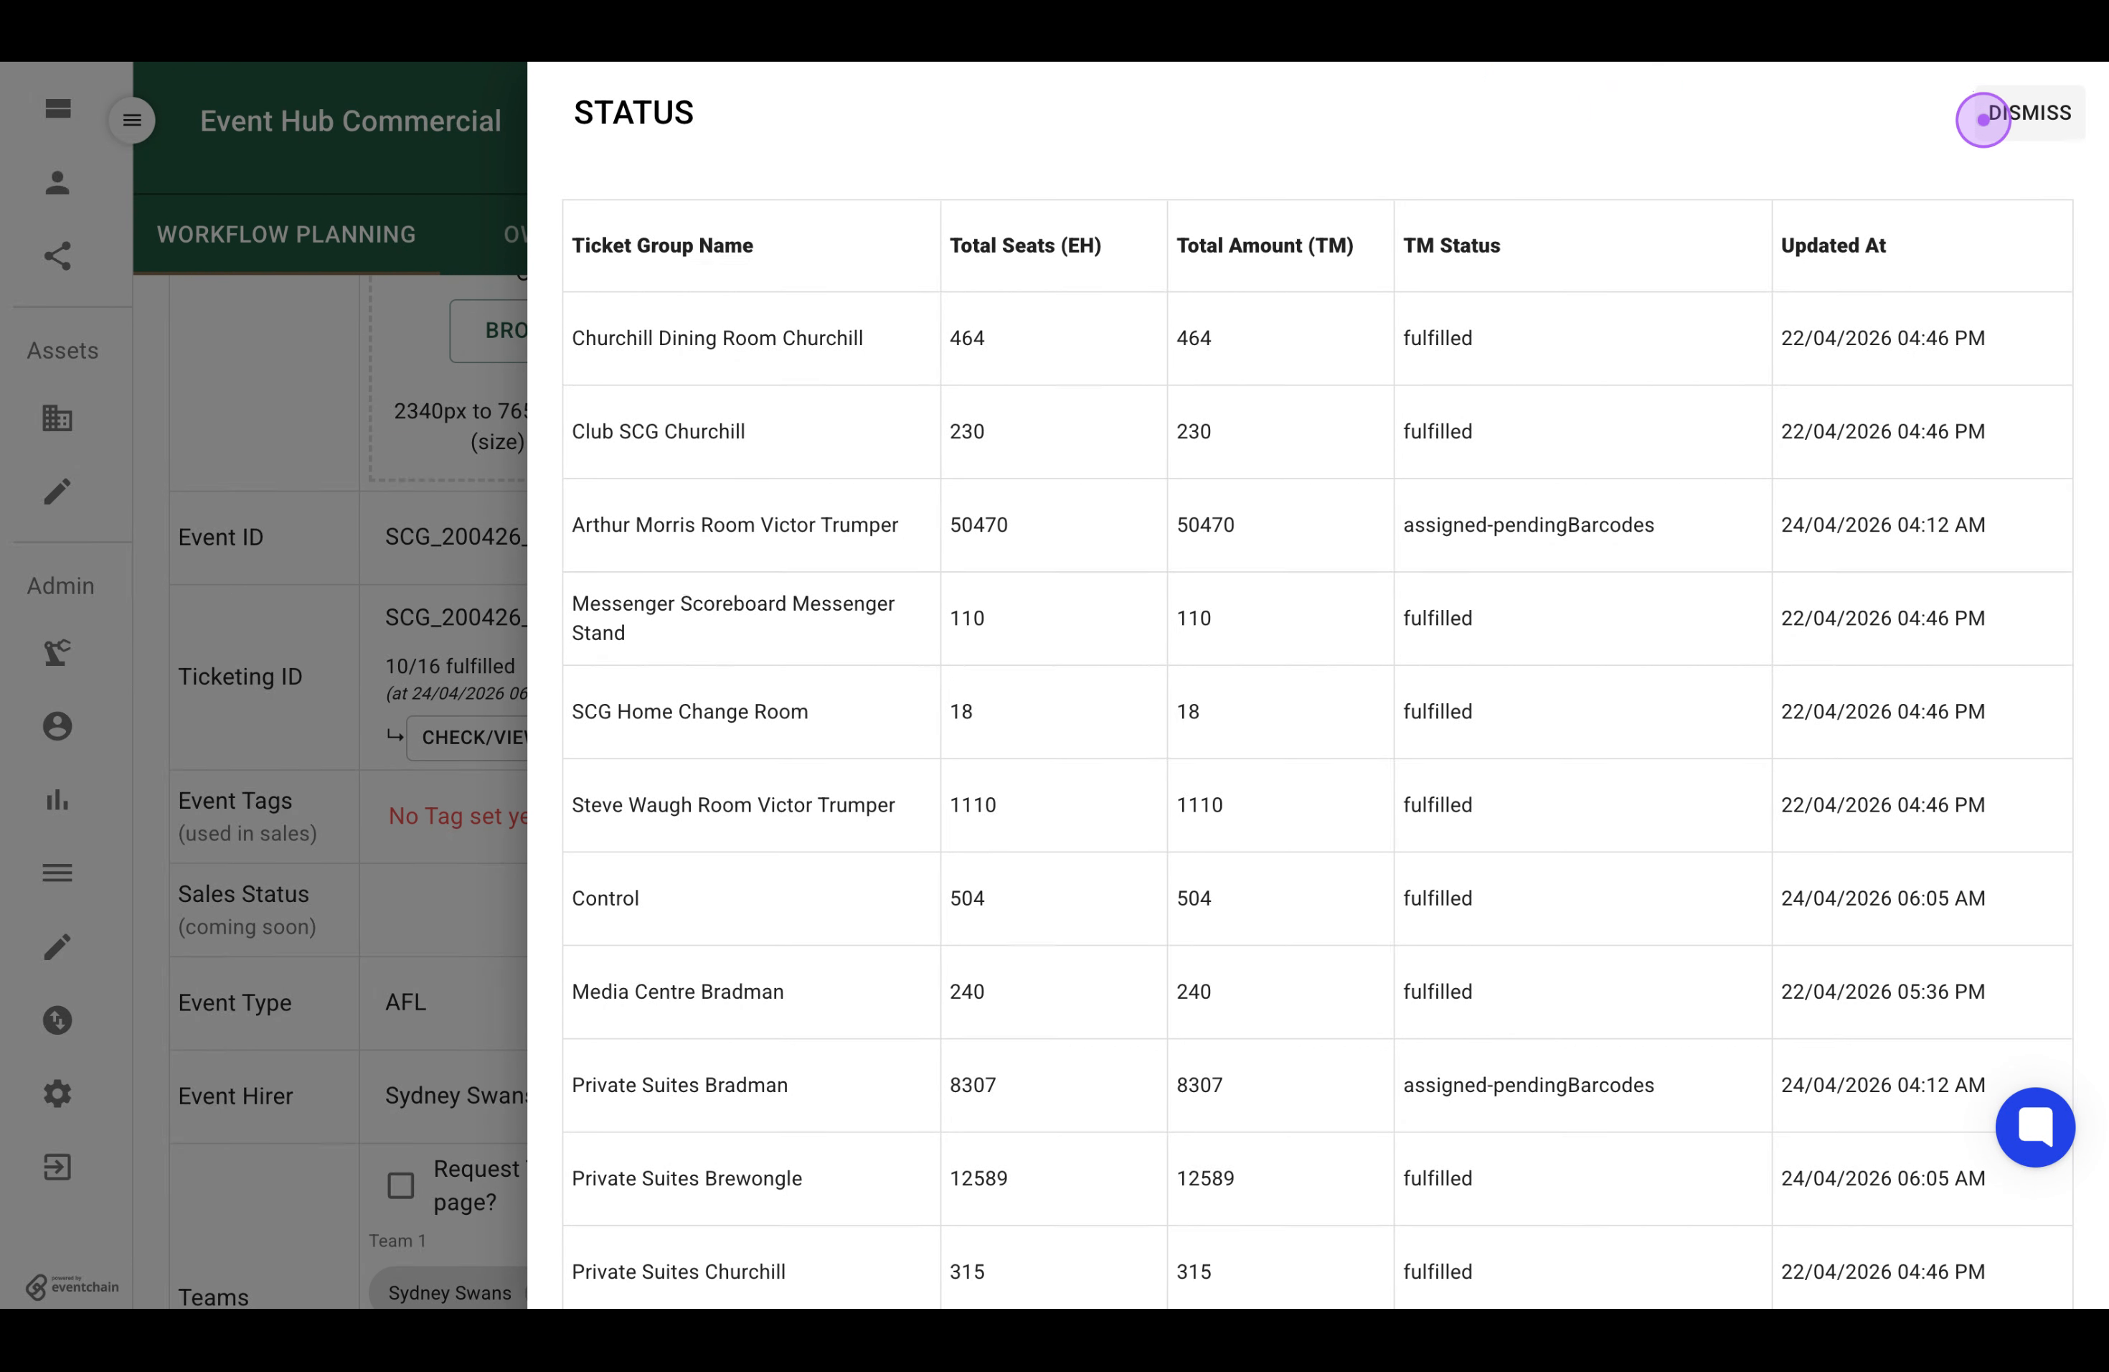
Task: Click Control row's '24/04/2026 06:05 AM' timestamp
Action: [x=1883, y=898]
